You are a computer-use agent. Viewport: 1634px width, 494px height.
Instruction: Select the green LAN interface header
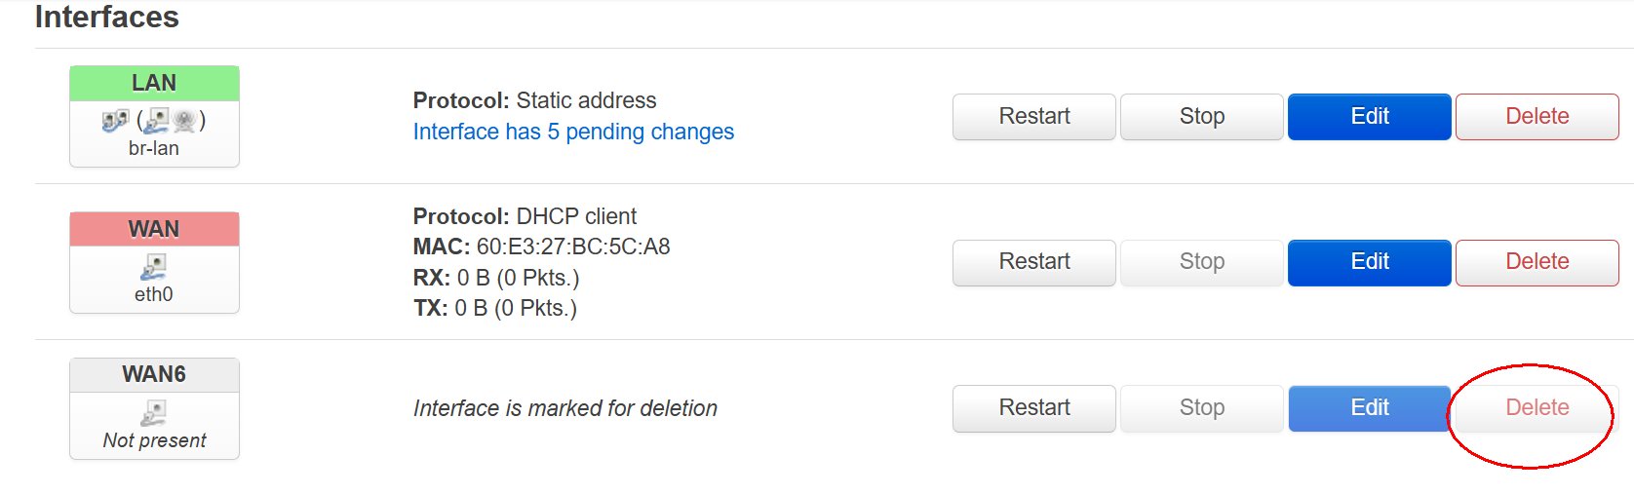tap(154, 84)
